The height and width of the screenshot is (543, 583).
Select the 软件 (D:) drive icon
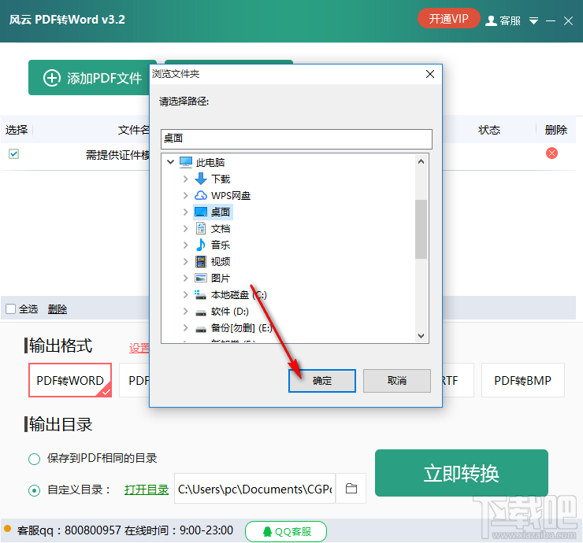coord(201,312)
